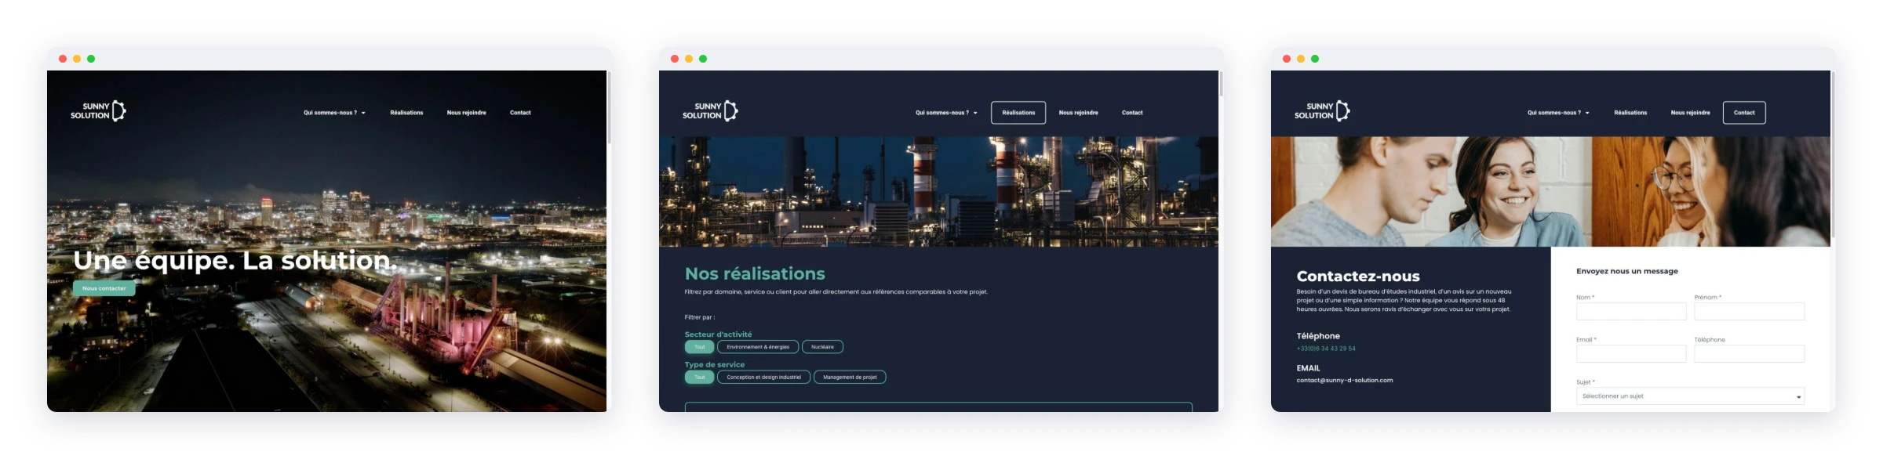Filter by 'Nucléaire' sector
This screenshot has width=1883, height=459.
pyautogui.click(x=822, y=347)
